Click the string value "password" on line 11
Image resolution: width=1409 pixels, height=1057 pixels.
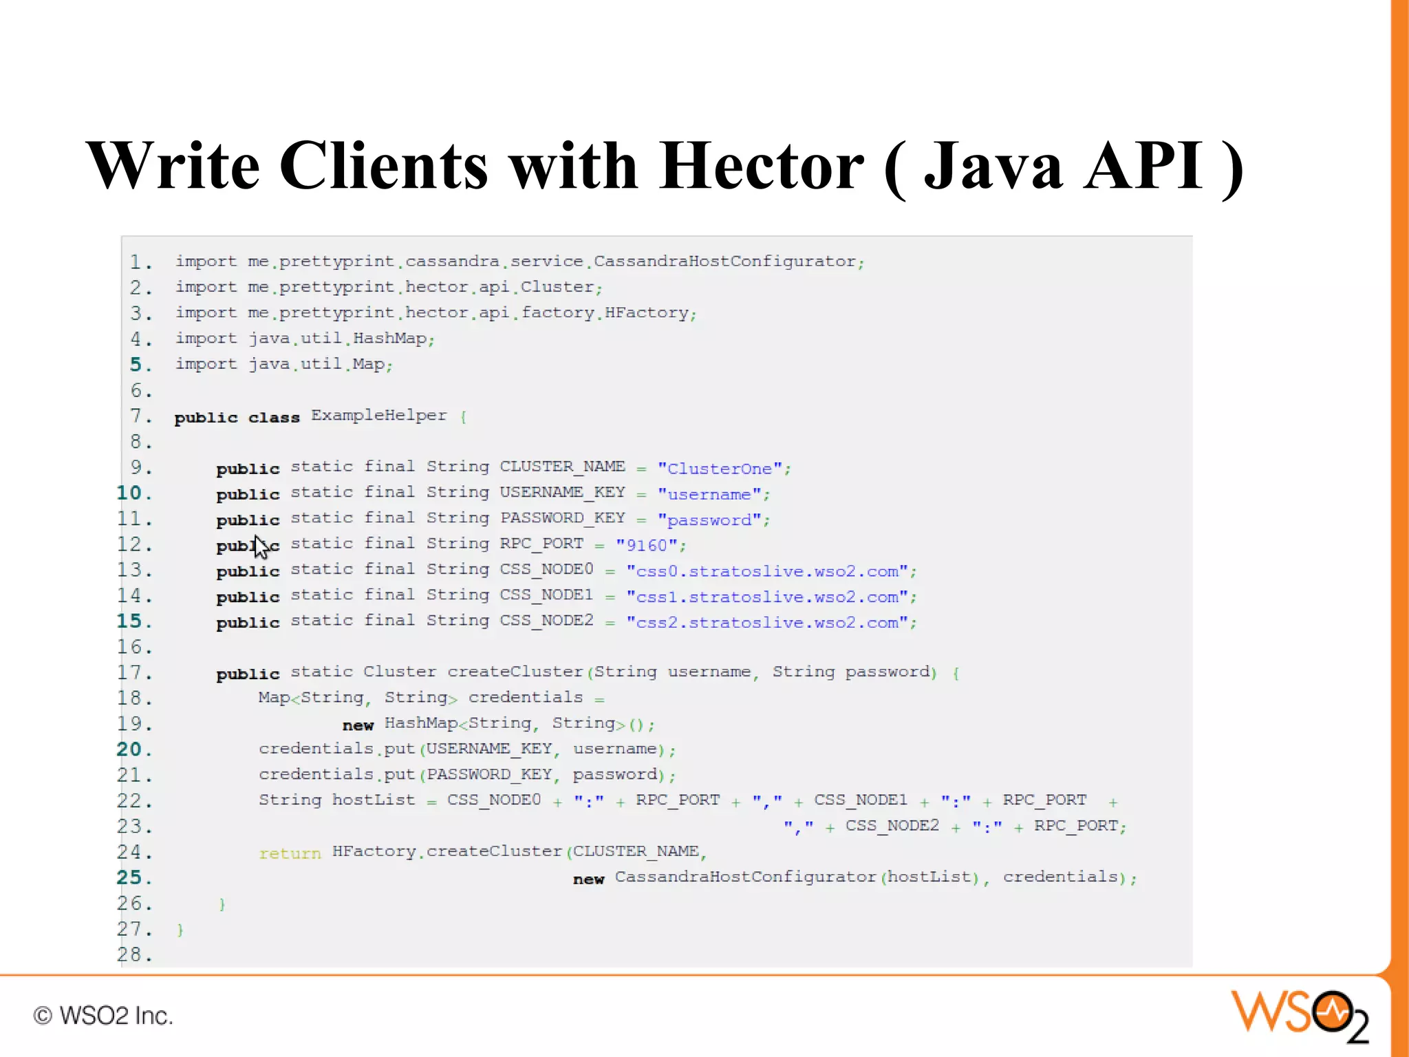coord(709,520)
